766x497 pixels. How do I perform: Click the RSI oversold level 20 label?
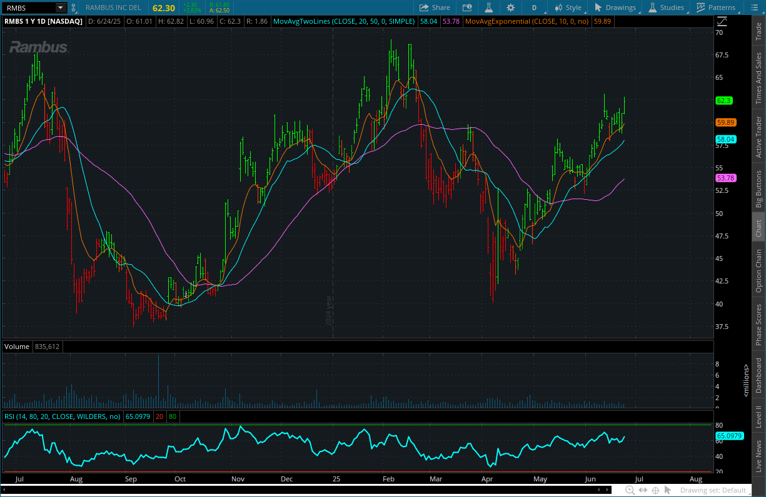point(160,416)
